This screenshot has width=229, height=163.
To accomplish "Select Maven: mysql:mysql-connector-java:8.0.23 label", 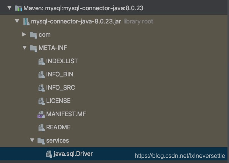I will pyautogui.click(x=83, y=8).
